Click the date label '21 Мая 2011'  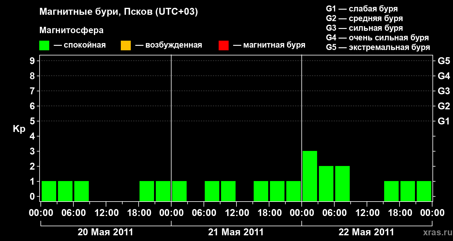pyautogui.click(x=236, y=232)
